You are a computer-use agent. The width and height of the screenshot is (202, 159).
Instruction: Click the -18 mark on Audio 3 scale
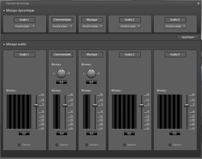[x=193, y=120]
